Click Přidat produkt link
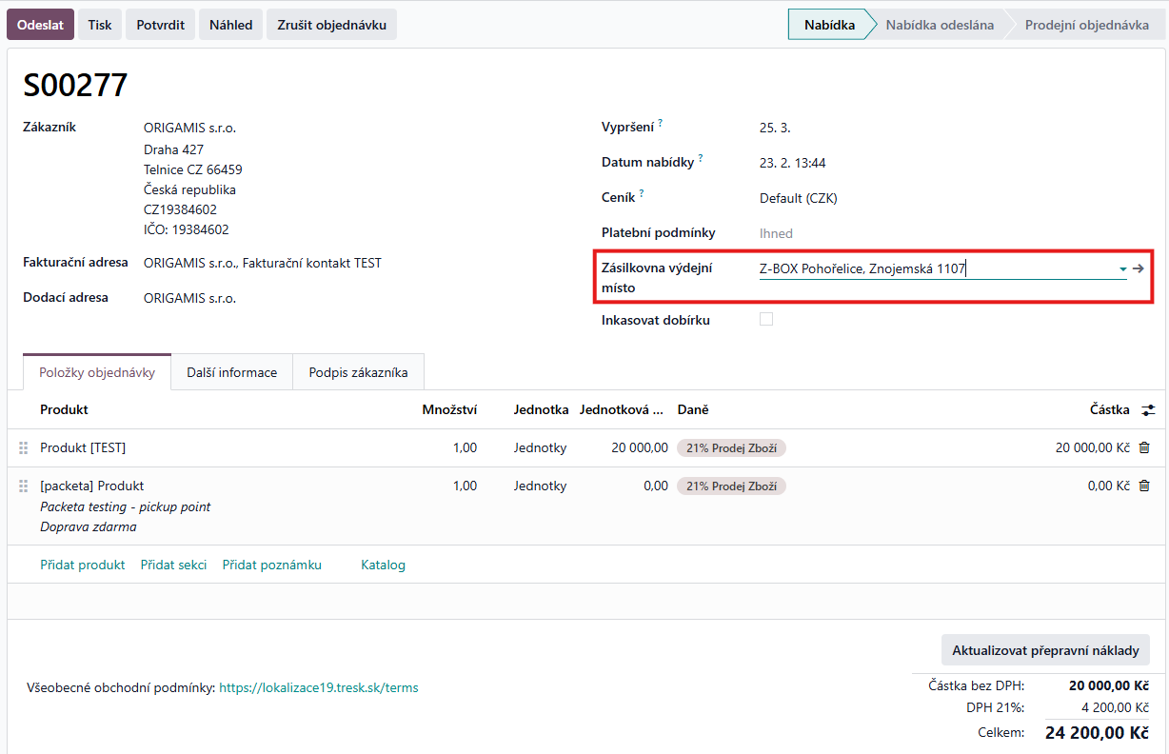The image size is (1169, 754). pyautogui.click(x=83, y=565)
